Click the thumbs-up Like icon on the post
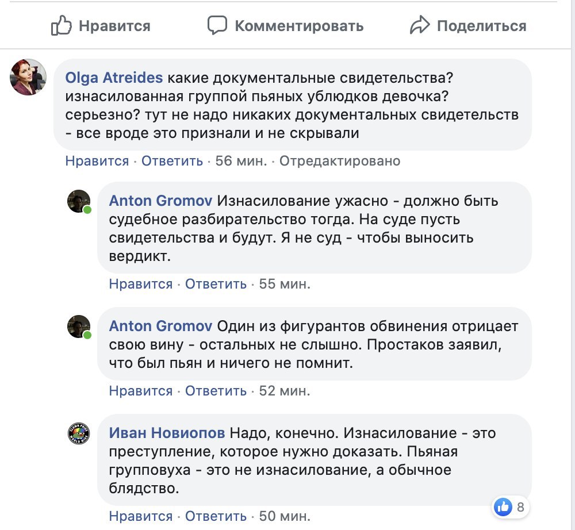The height and width of the screenshot is (530, 575). pyautogui.click(x=60, y=25)
